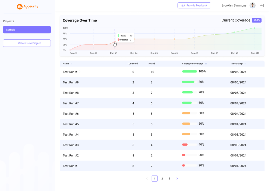Click the Appsurify logo

point(27,7)
